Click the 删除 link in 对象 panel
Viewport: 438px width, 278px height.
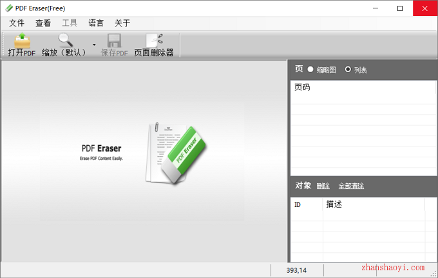pyautogui.click(x=323, y=186)
